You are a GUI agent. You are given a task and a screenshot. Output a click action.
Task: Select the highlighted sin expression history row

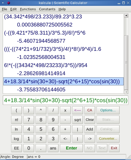[63, 81]
